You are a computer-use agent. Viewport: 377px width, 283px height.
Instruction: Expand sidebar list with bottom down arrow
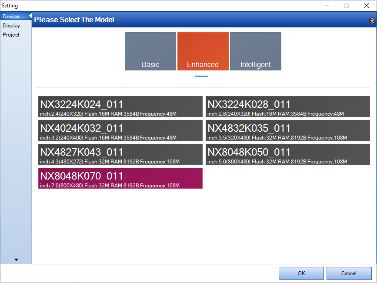point(16,260)
